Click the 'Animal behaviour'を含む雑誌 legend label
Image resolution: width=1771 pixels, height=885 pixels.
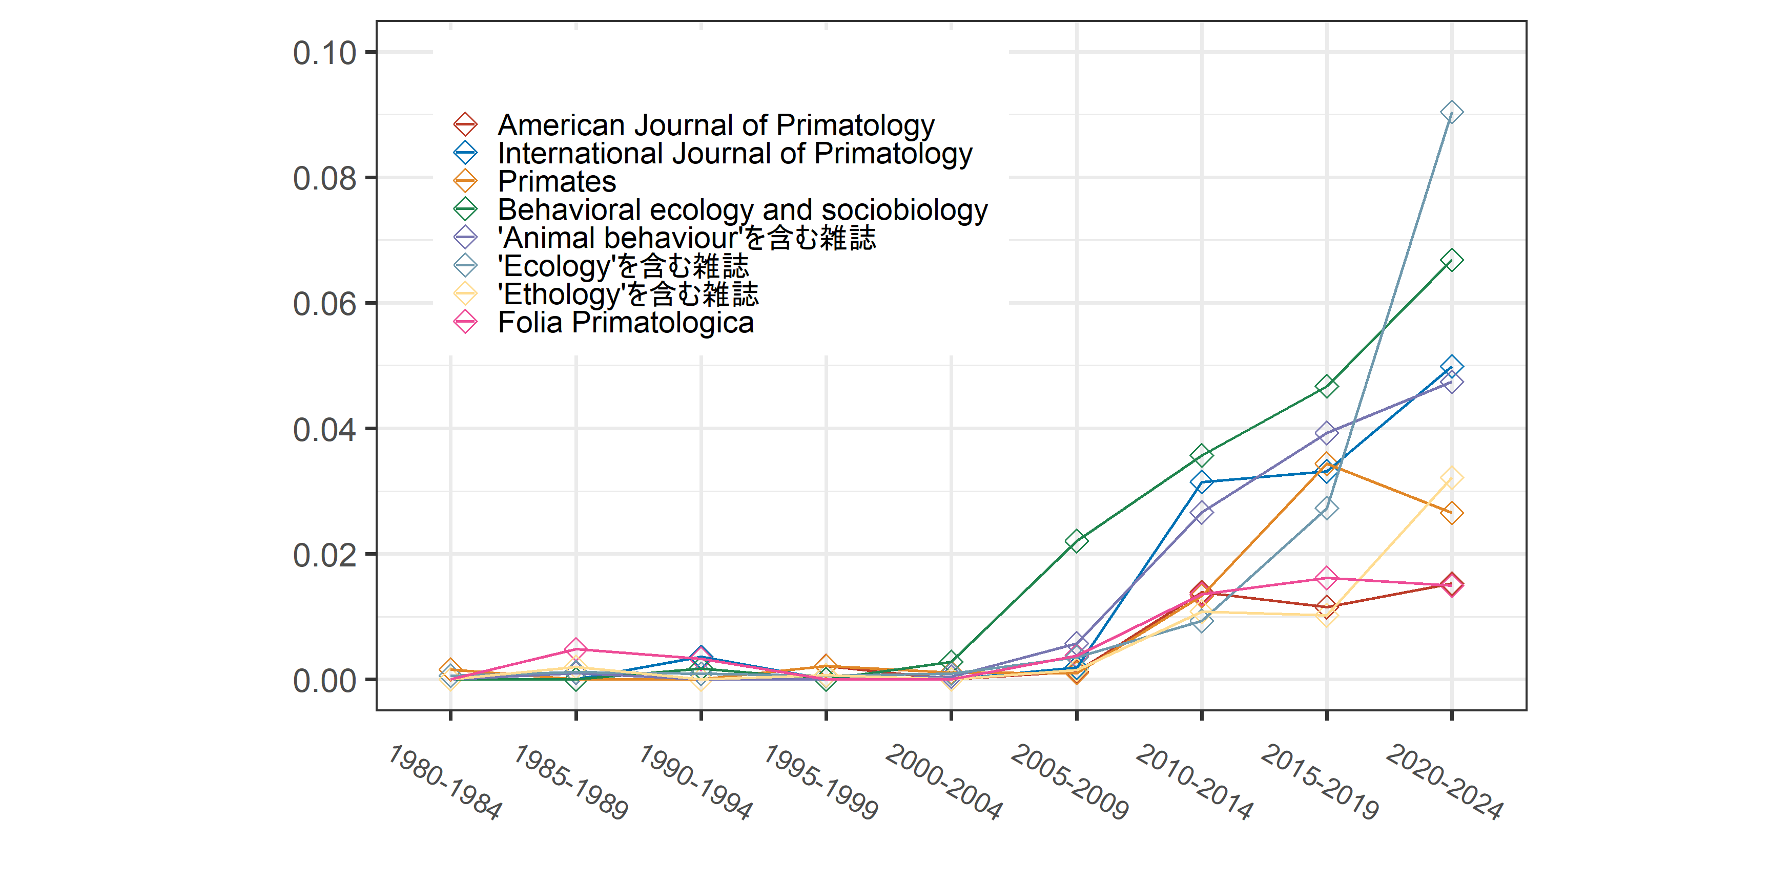click(687, 238)
